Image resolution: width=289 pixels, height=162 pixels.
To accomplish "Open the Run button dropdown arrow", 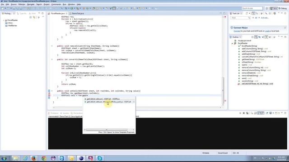I will click(74, 8).
